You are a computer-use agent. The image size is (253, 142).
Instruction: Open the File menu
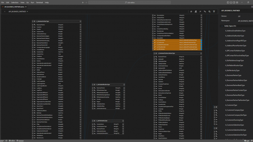pyautogui.click(x=2, y=2)
